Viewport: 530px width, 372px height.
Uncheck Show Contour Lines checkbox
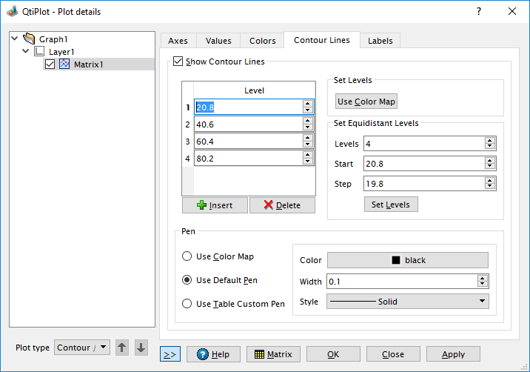pyautogui.click(x=178, y=62)
